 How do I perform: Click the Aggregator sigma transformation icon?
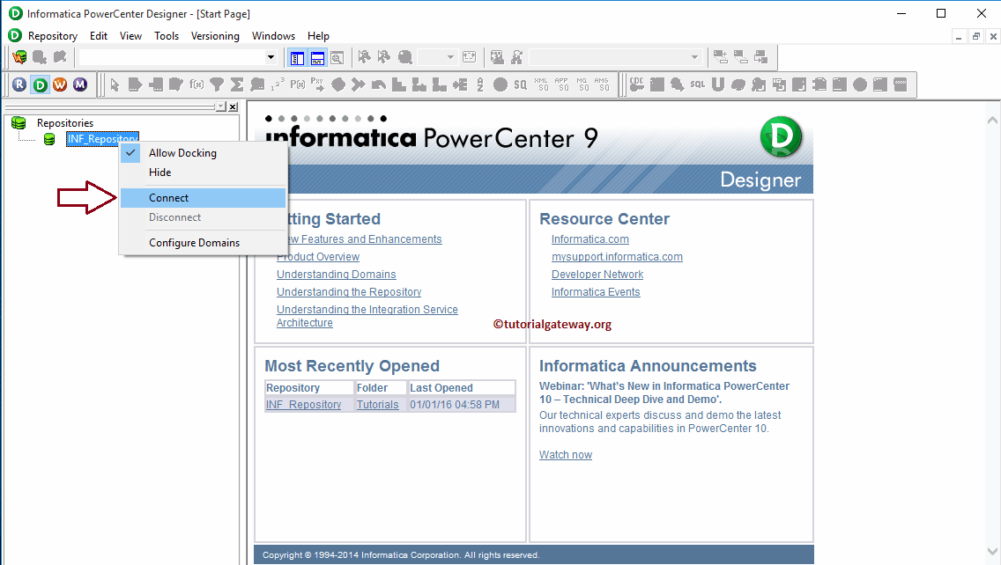(x=237, y=84)
